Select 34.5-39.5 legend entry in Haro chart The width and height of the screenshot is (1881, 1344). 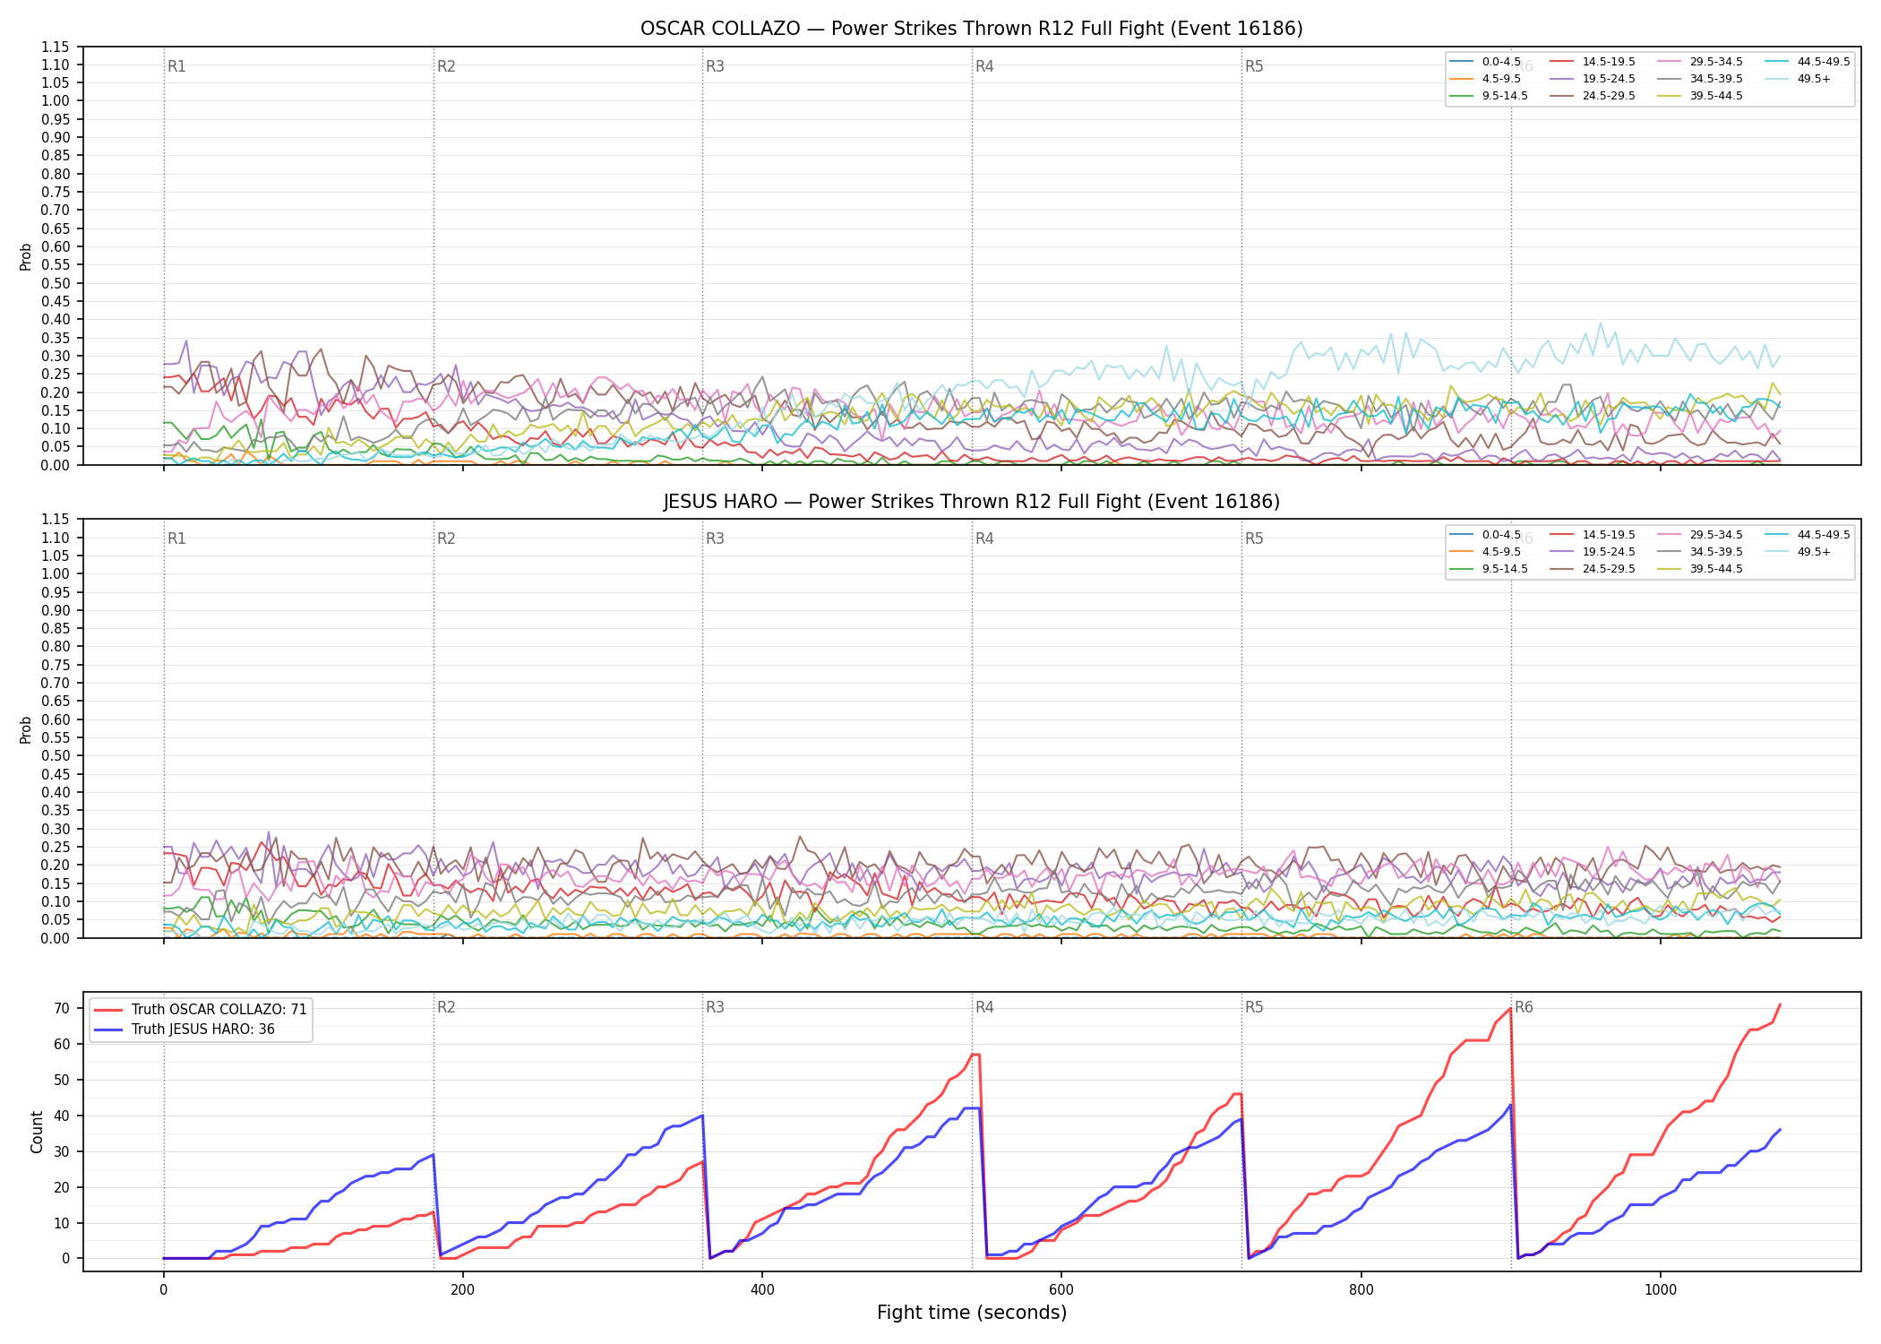click(x=1700, y=552)
